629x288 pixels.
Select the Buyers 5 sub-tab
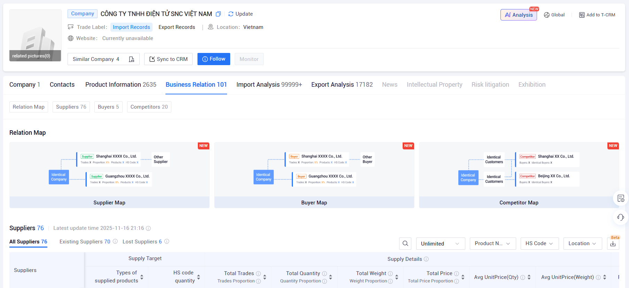pos(108,107)
